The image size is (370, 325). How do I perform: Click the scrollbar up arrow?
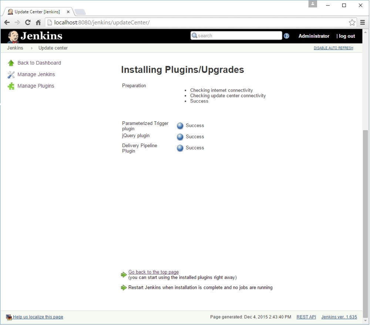[x=366, y=32]
